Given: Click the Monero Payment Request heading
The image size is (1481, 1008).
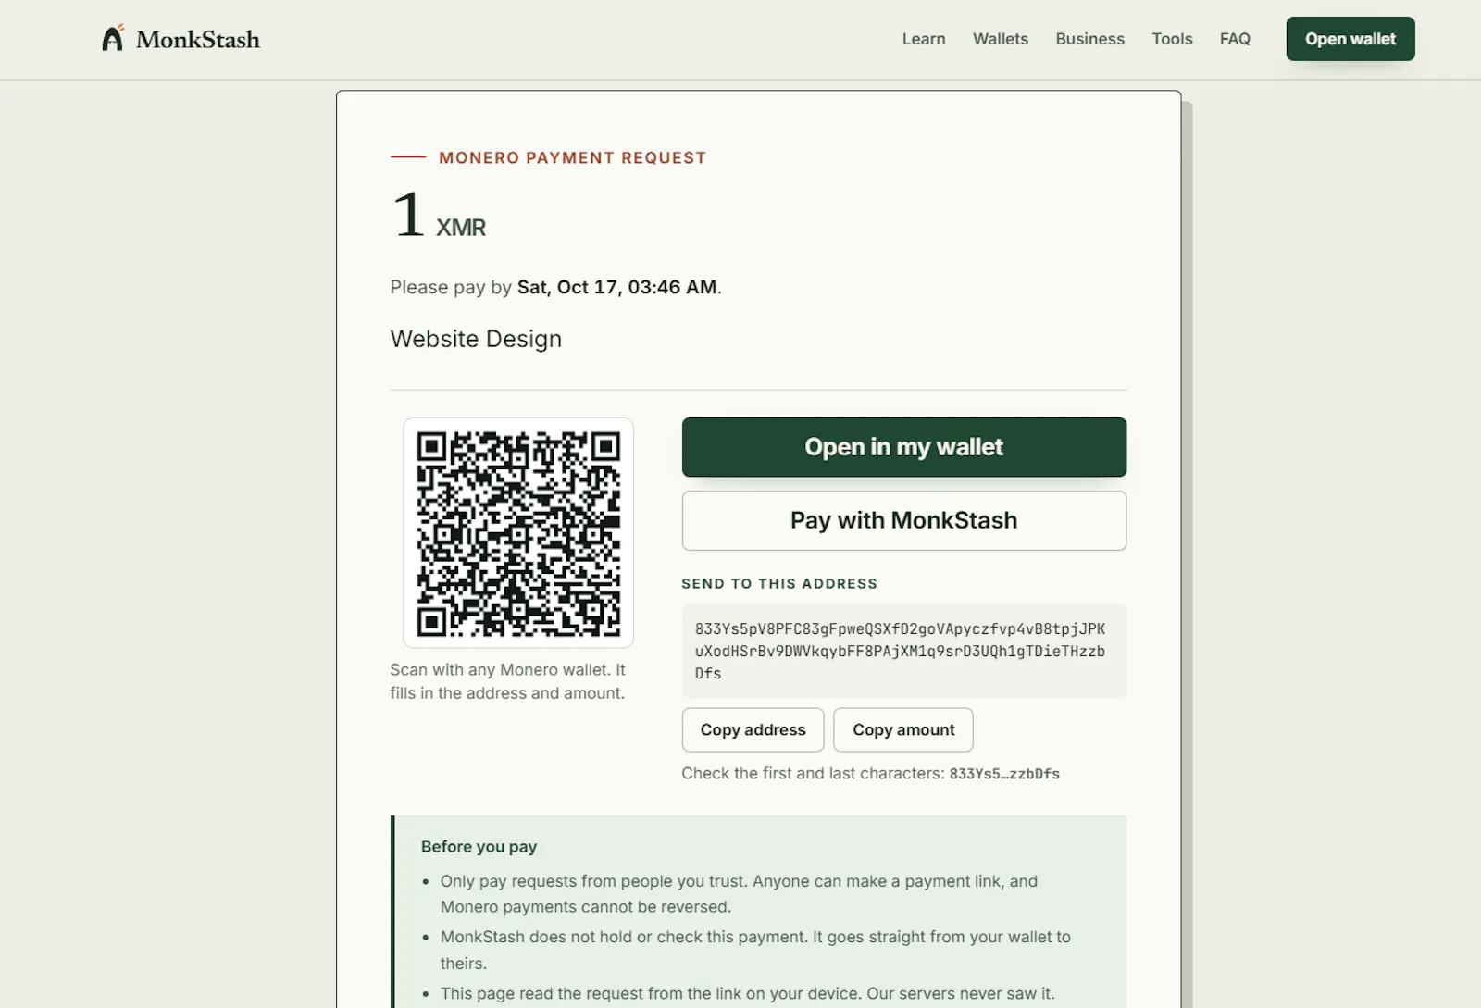Looking at the screenshot, I should coord(572,157).
